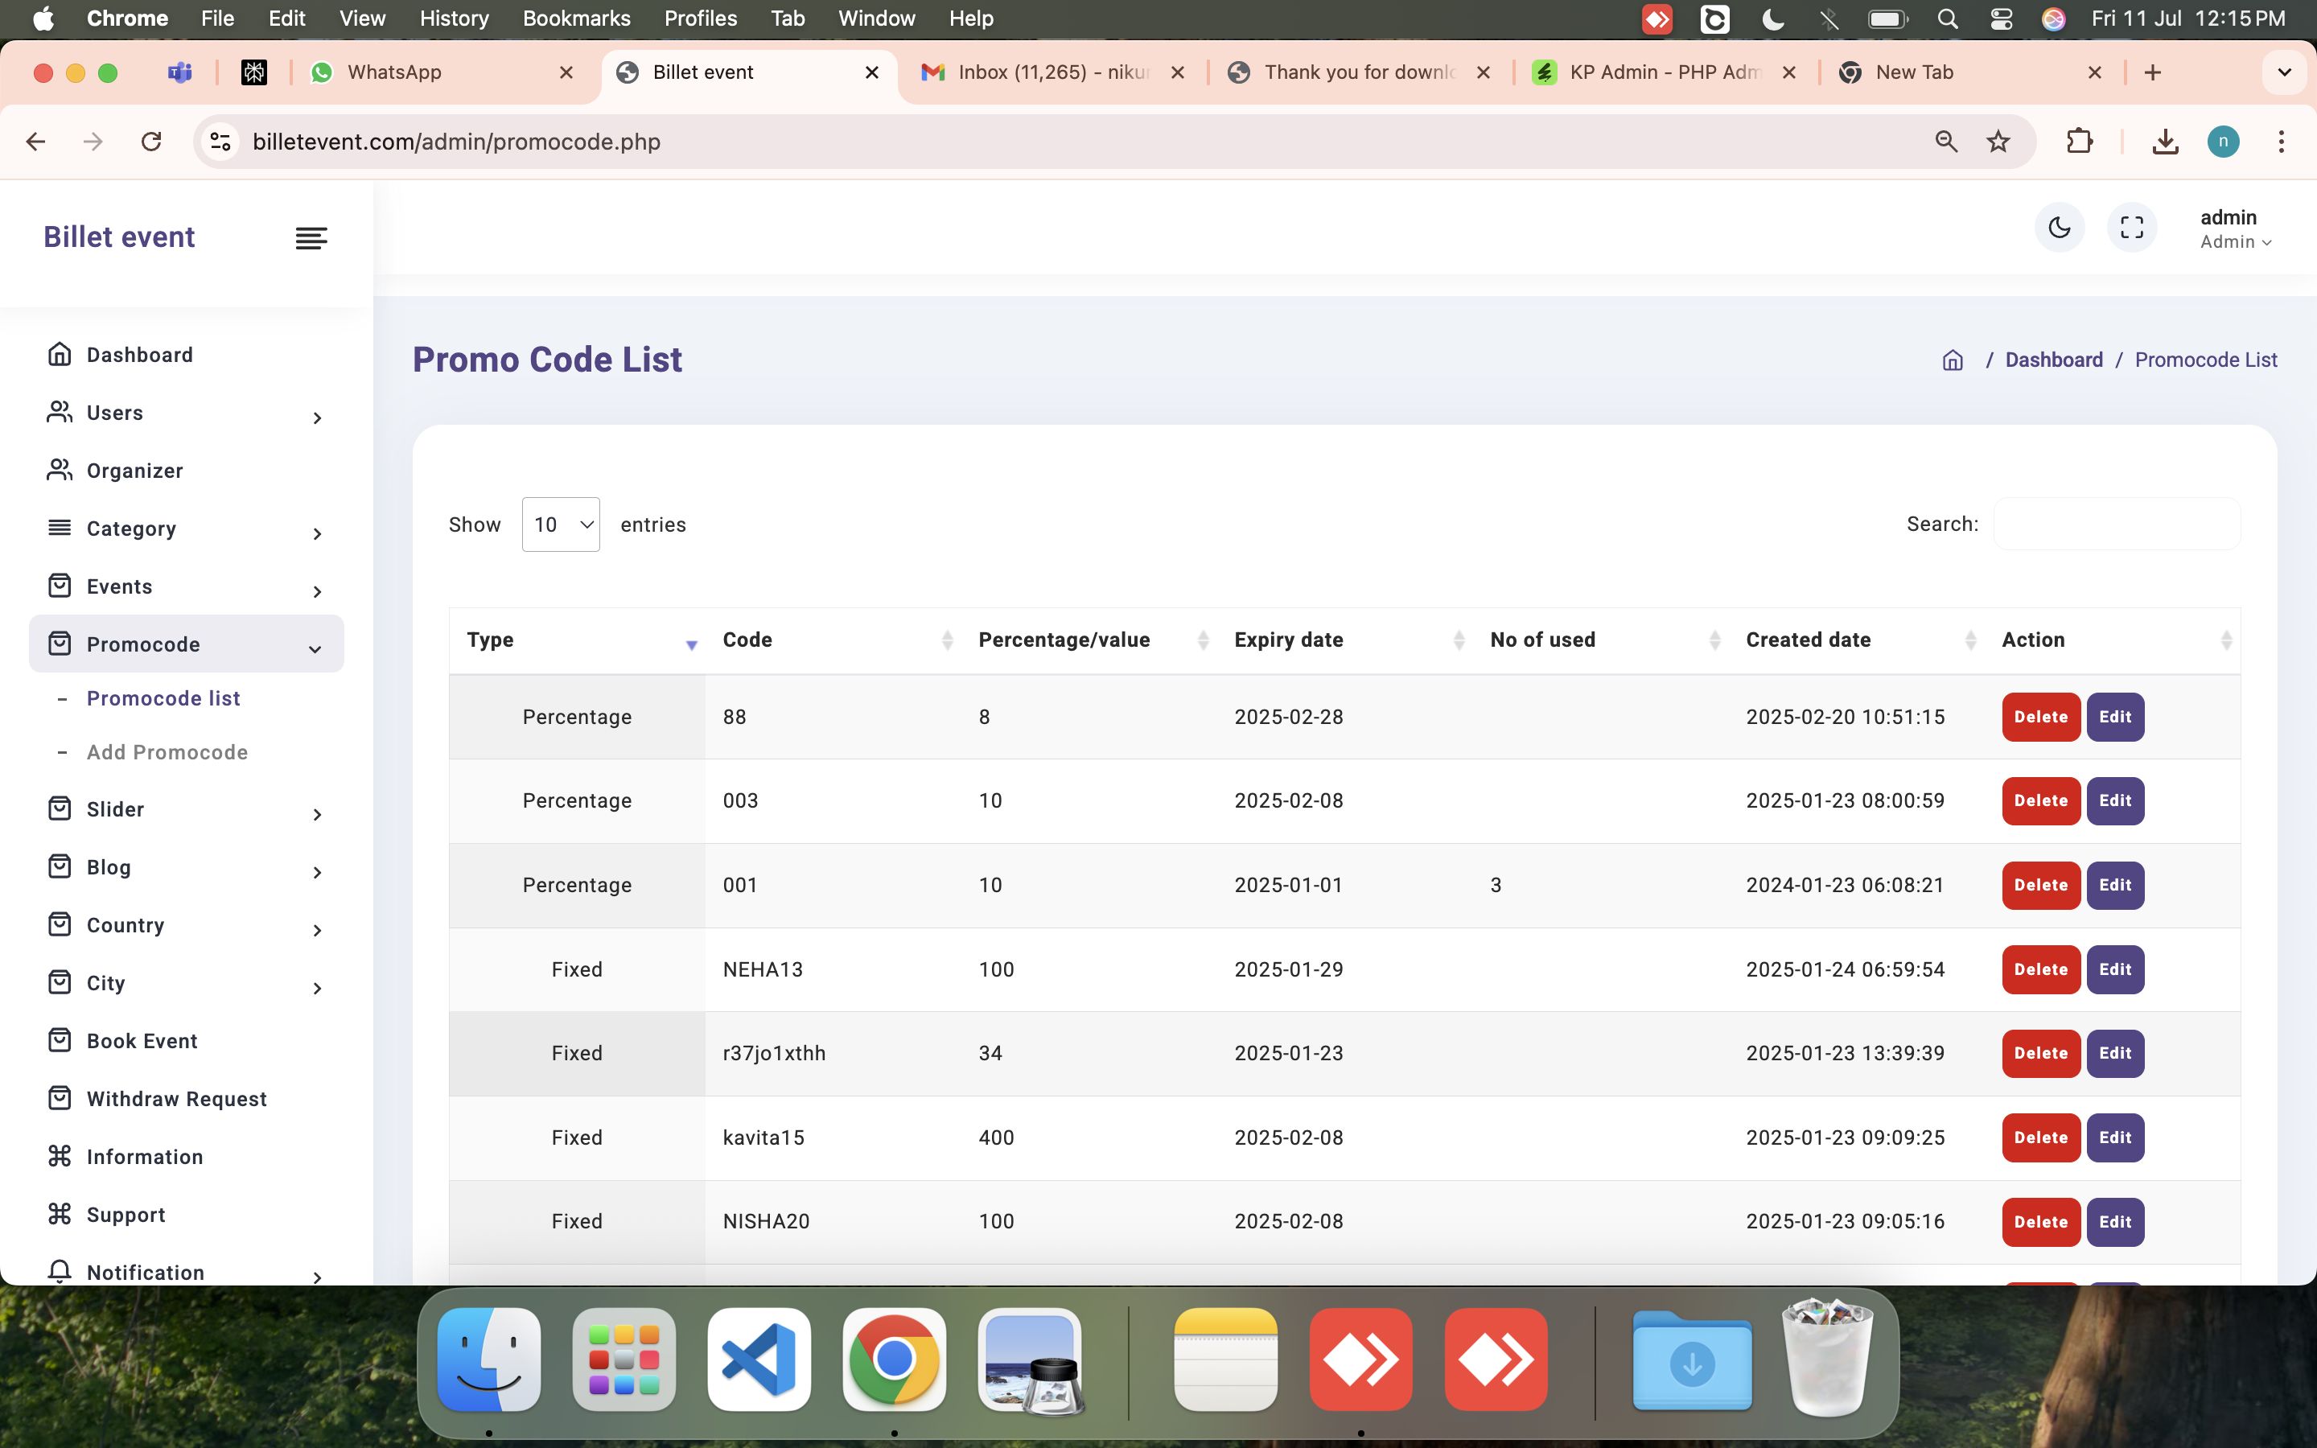2317x1448 pixels.
Task: Click the Search input field
Action: pos(2116,524)
